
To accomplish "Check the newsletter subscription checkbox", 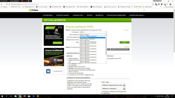I will [x=101, y=91].
